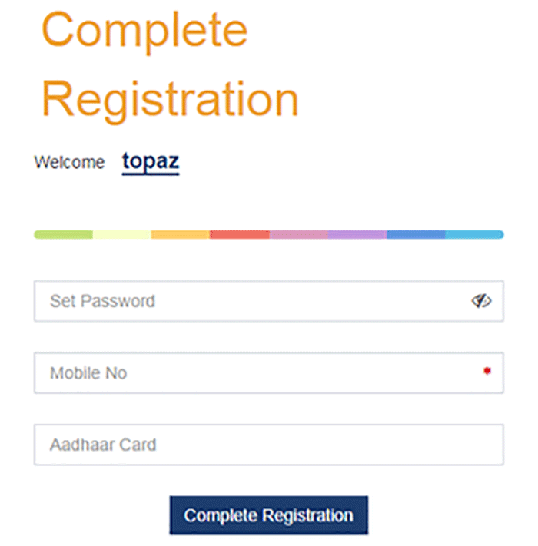This screenshot has width=538, height=546.
Task: Select the purple segment of the color bar
Action: click(x=357, y=235)
